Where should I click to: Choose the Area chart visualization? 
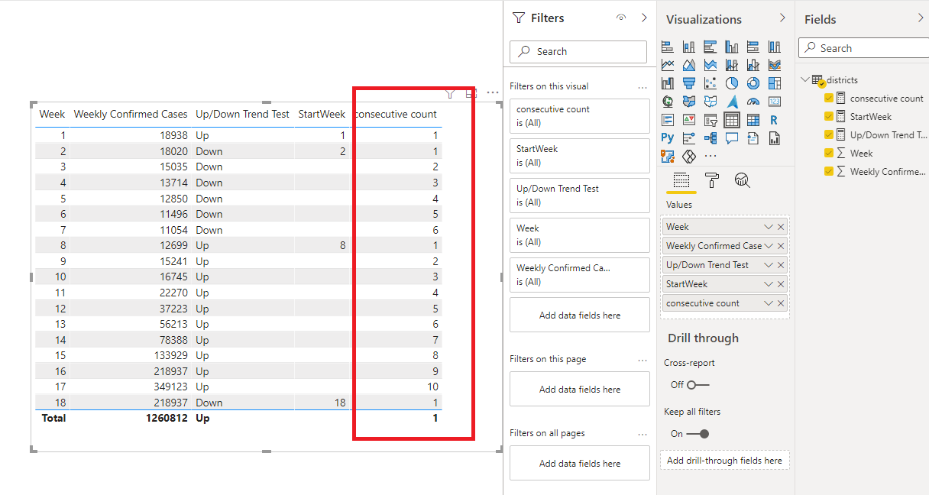point(689,65)
